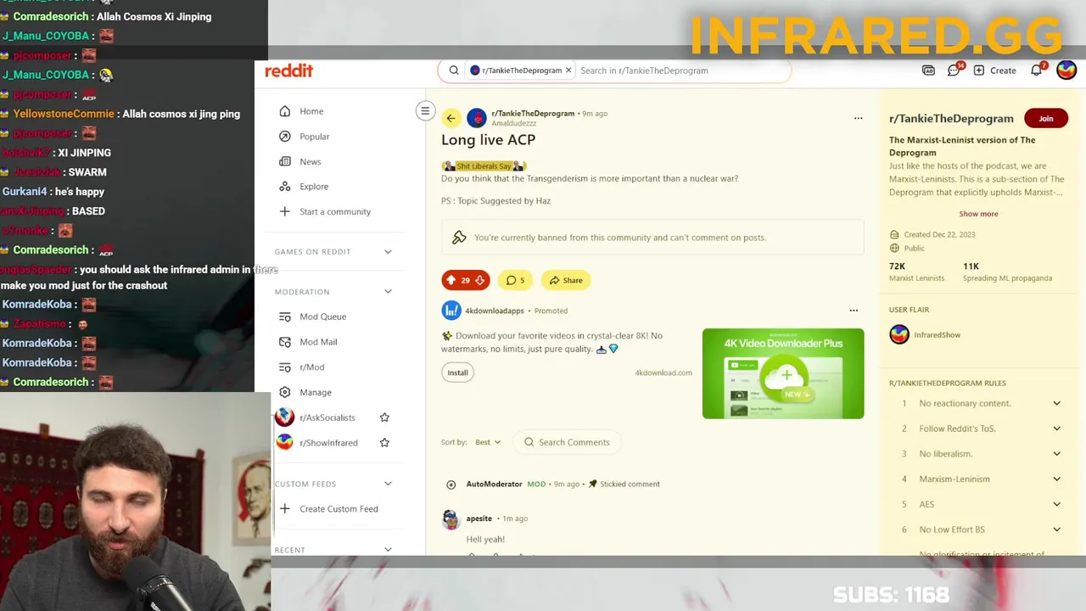Share the Long live ACP post

(566, 280)
